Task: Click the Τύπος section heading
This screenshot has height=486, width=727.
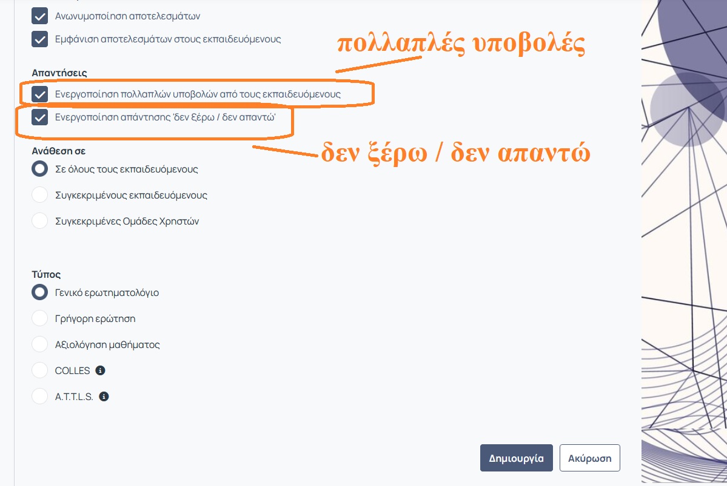Action: [x=46, y=274]
